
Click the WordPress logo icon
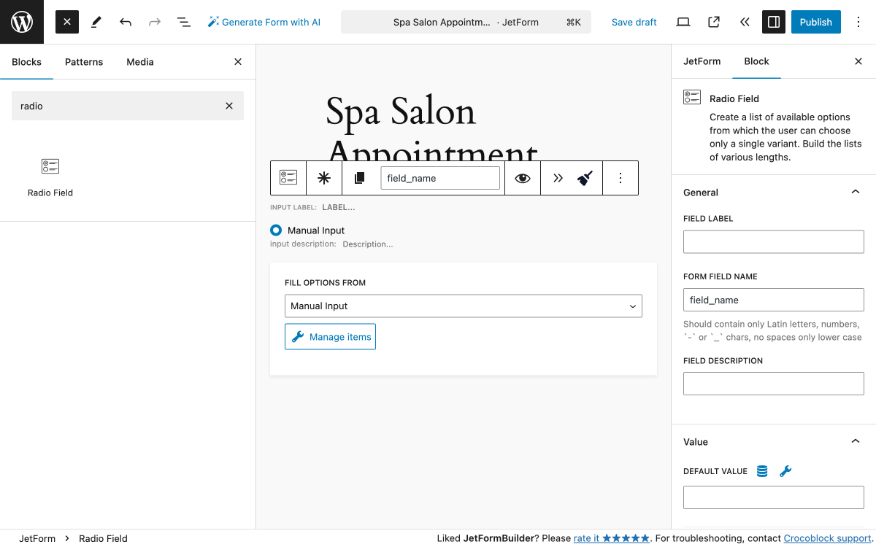tap(22, 22)
